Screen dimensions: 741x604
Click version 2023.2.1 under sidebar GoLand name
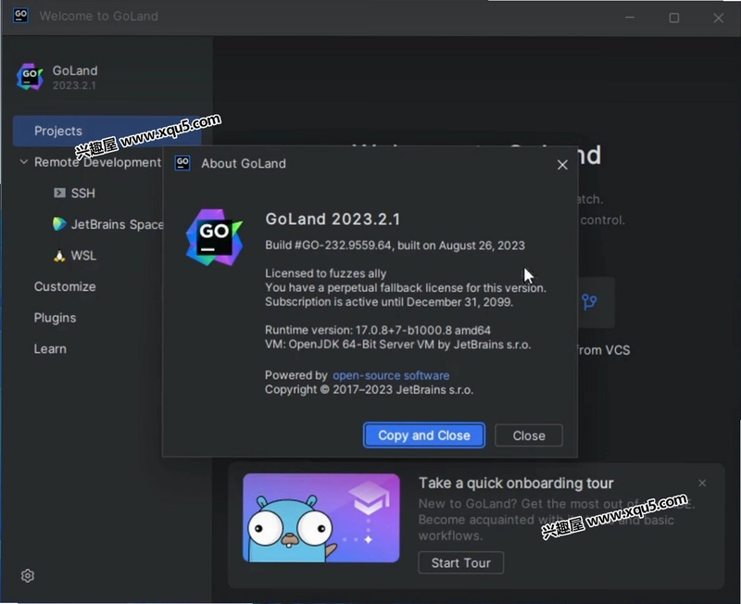click(x=74, y=85)
